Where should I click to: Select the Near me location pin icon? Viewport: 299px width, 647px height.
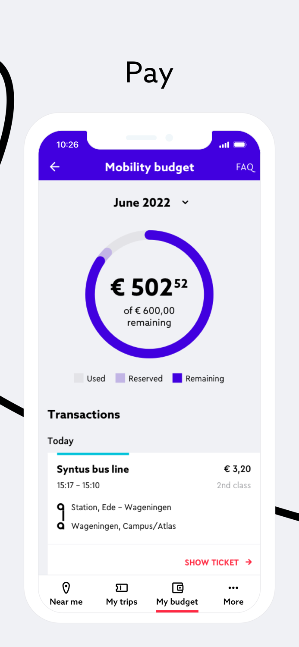click(x=66, y=587)
